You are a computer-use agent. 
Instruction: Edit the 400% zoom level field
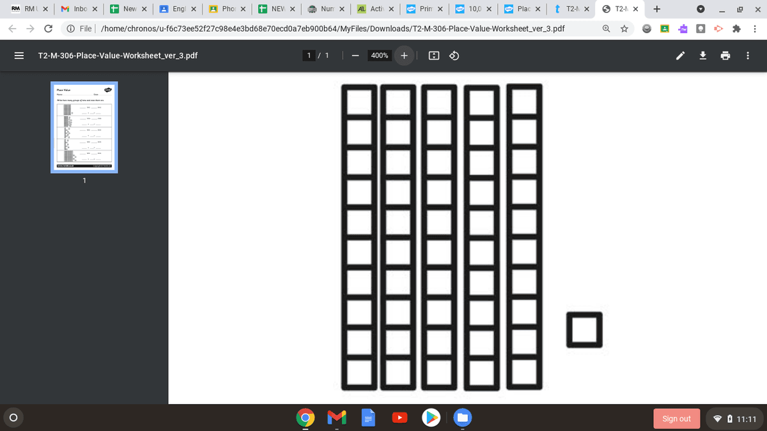click(380, 56)
